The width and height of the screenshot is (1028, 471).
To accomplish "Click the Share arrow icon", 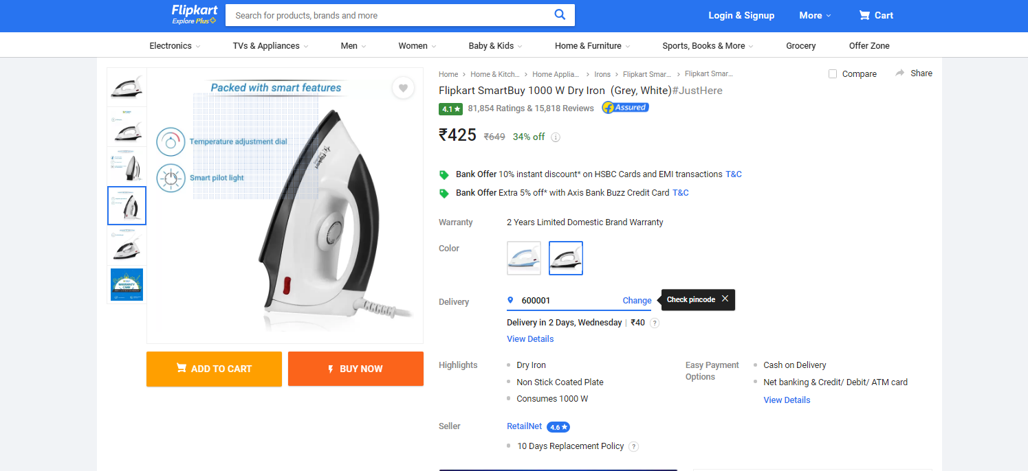I will [900, 73].
